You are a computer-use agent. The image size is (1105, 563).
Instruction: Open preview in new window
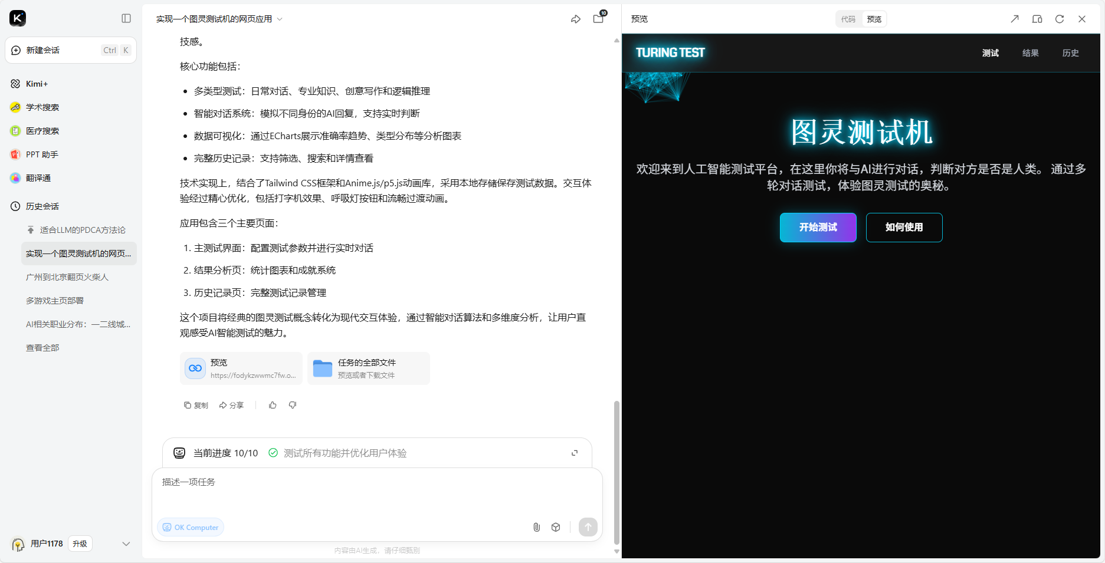pos(1014,19)
